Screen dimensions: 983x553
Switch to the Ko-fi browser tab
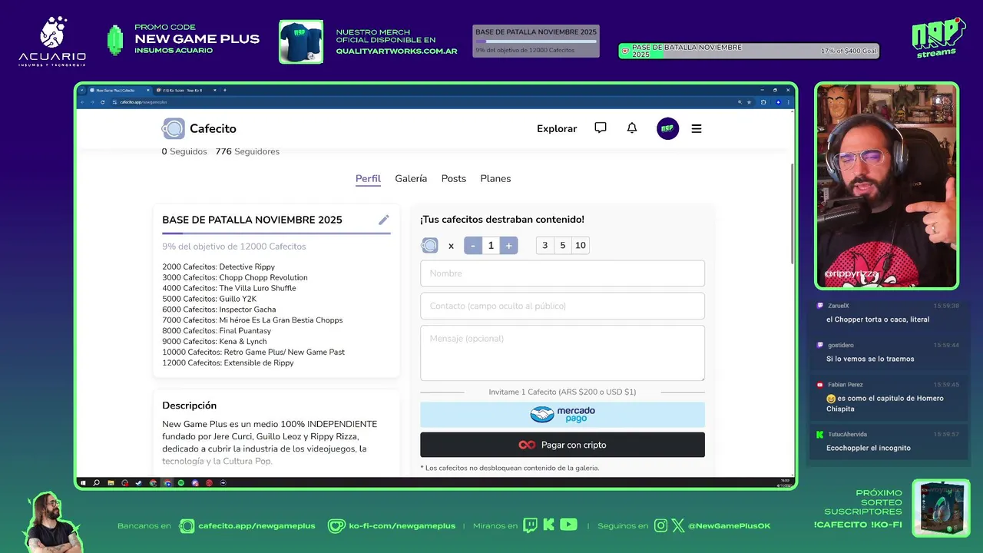pyautogui.click(x=184, y=91)
